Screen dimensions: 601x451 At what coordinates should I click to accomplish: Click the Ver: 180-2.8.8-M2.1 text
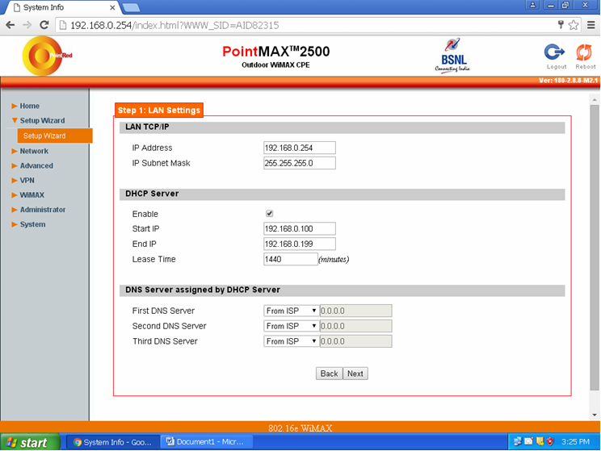coord(568,81)
